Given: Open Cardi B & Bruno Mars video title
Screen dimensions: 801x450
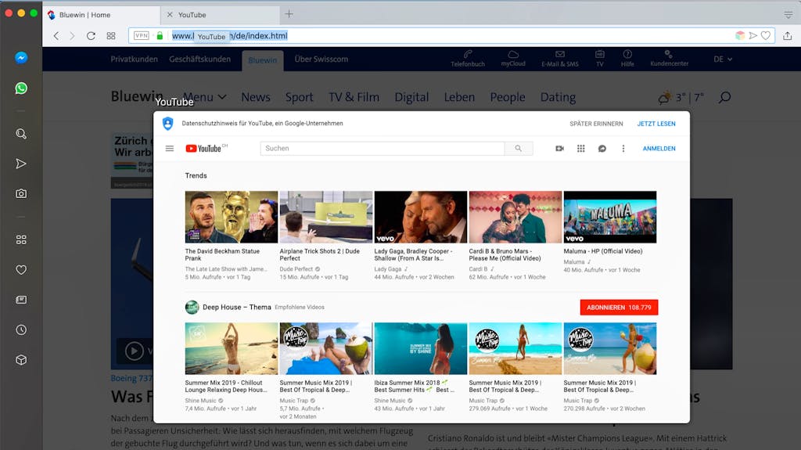Looking at the screenshot, I should coord(505,254).
